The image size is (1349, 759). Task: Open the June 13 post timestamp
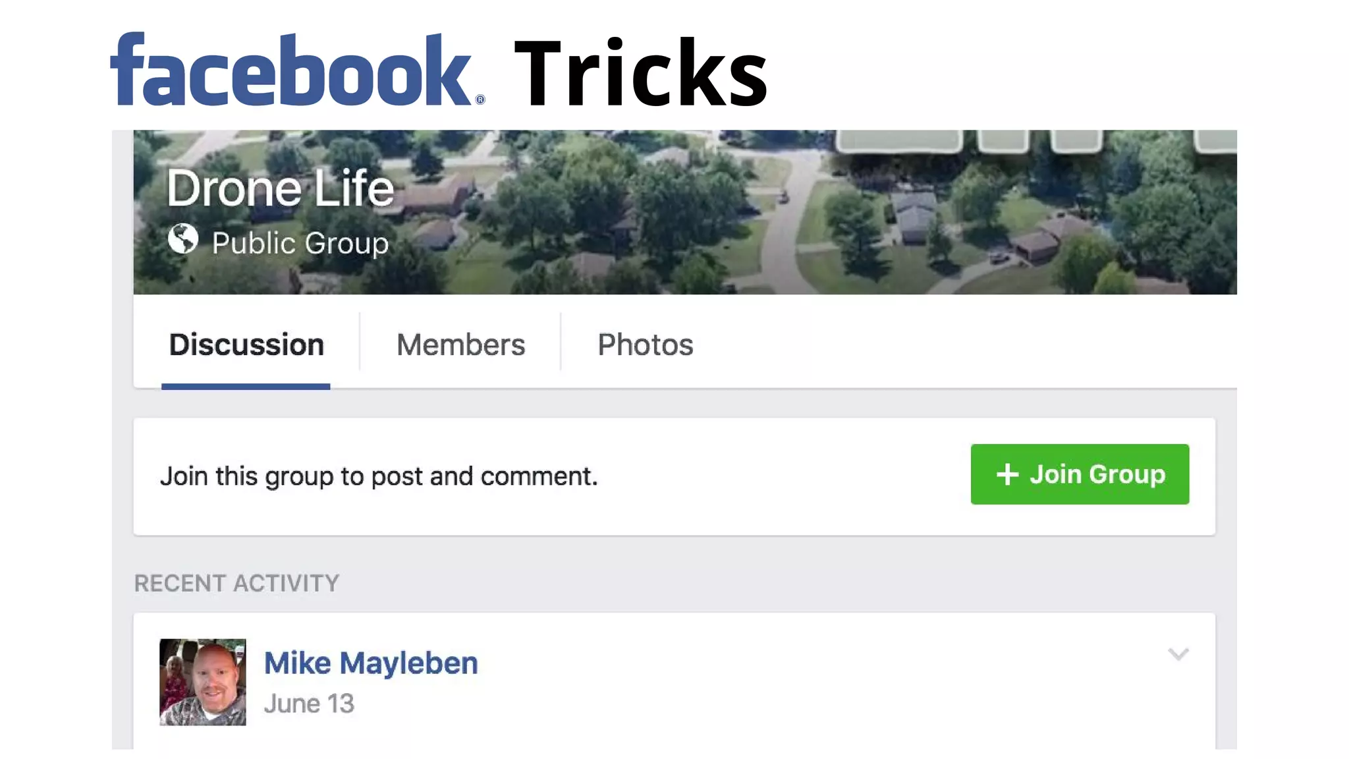(x=309, y=704)
